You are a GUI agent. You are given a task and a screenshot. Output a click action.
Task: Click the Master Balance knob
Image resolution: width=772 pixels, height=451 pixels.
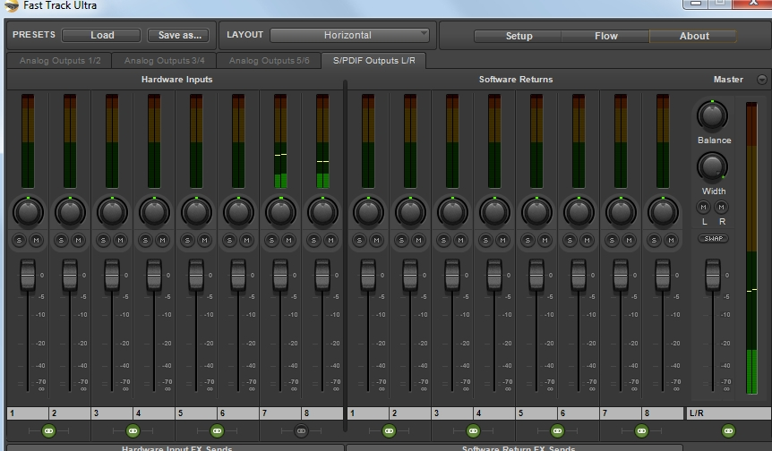click(712, 116)
